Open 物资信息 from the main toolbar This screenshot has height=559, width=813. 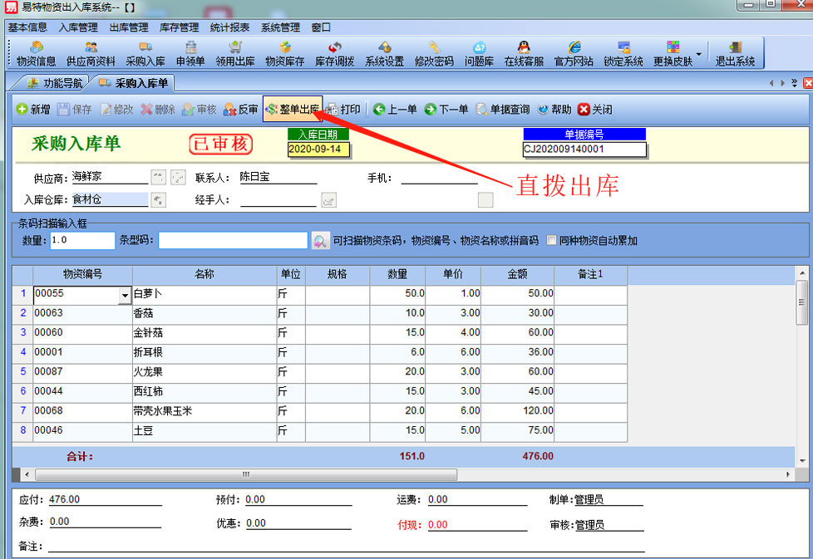click(x=37, y=53)
